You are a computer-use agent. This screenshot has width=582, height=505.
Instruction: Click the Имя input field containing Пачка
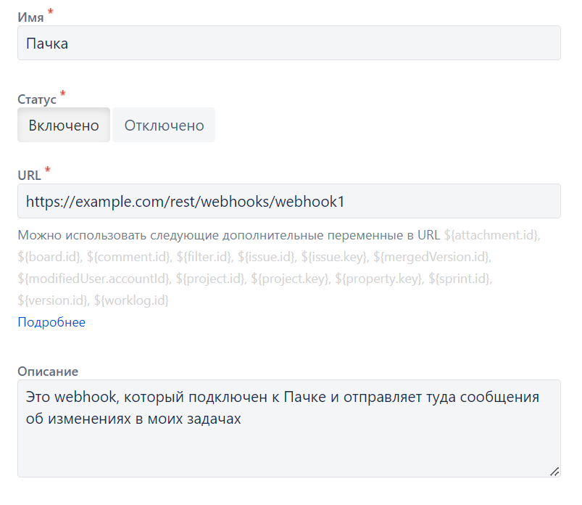click(288, 44)
